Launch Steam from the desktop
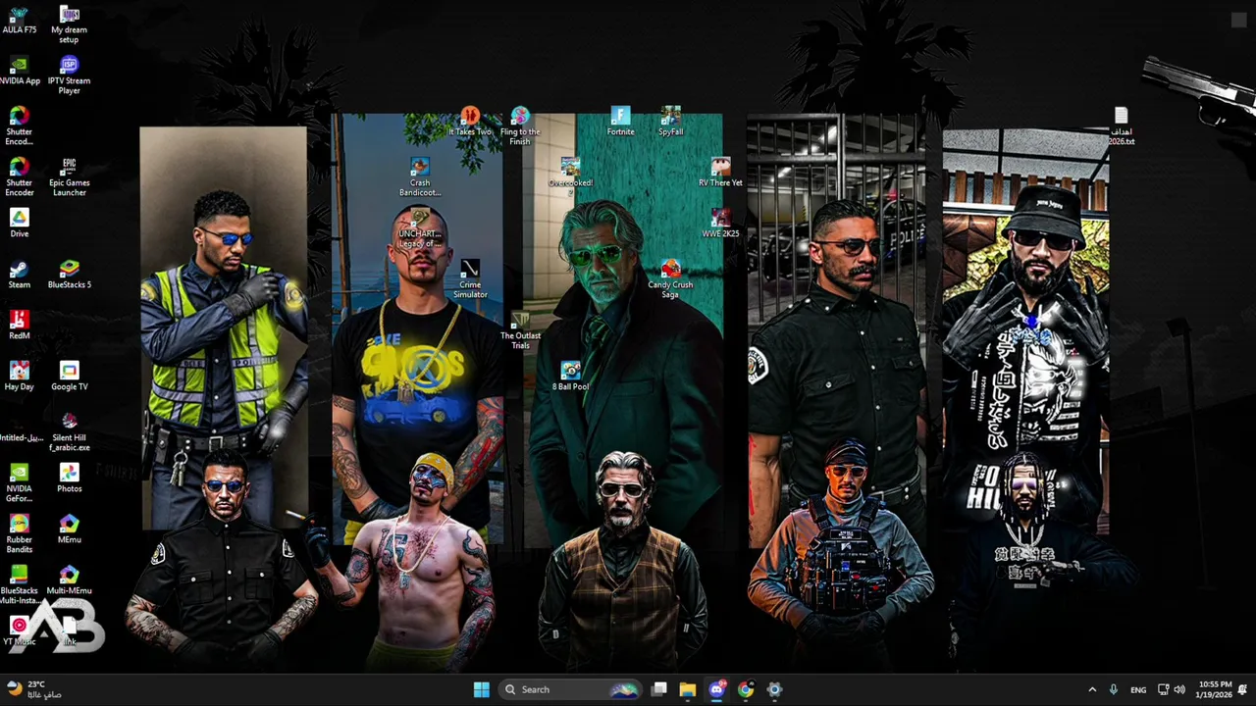This screenshot has height=706, width=1256. pyautogui.click(x=19, y=275)
